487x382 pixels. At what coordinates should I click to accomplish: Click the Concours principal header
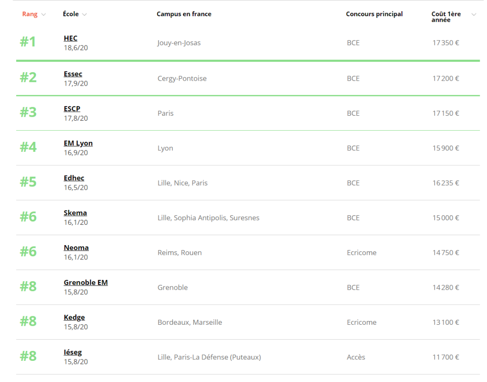374,14
